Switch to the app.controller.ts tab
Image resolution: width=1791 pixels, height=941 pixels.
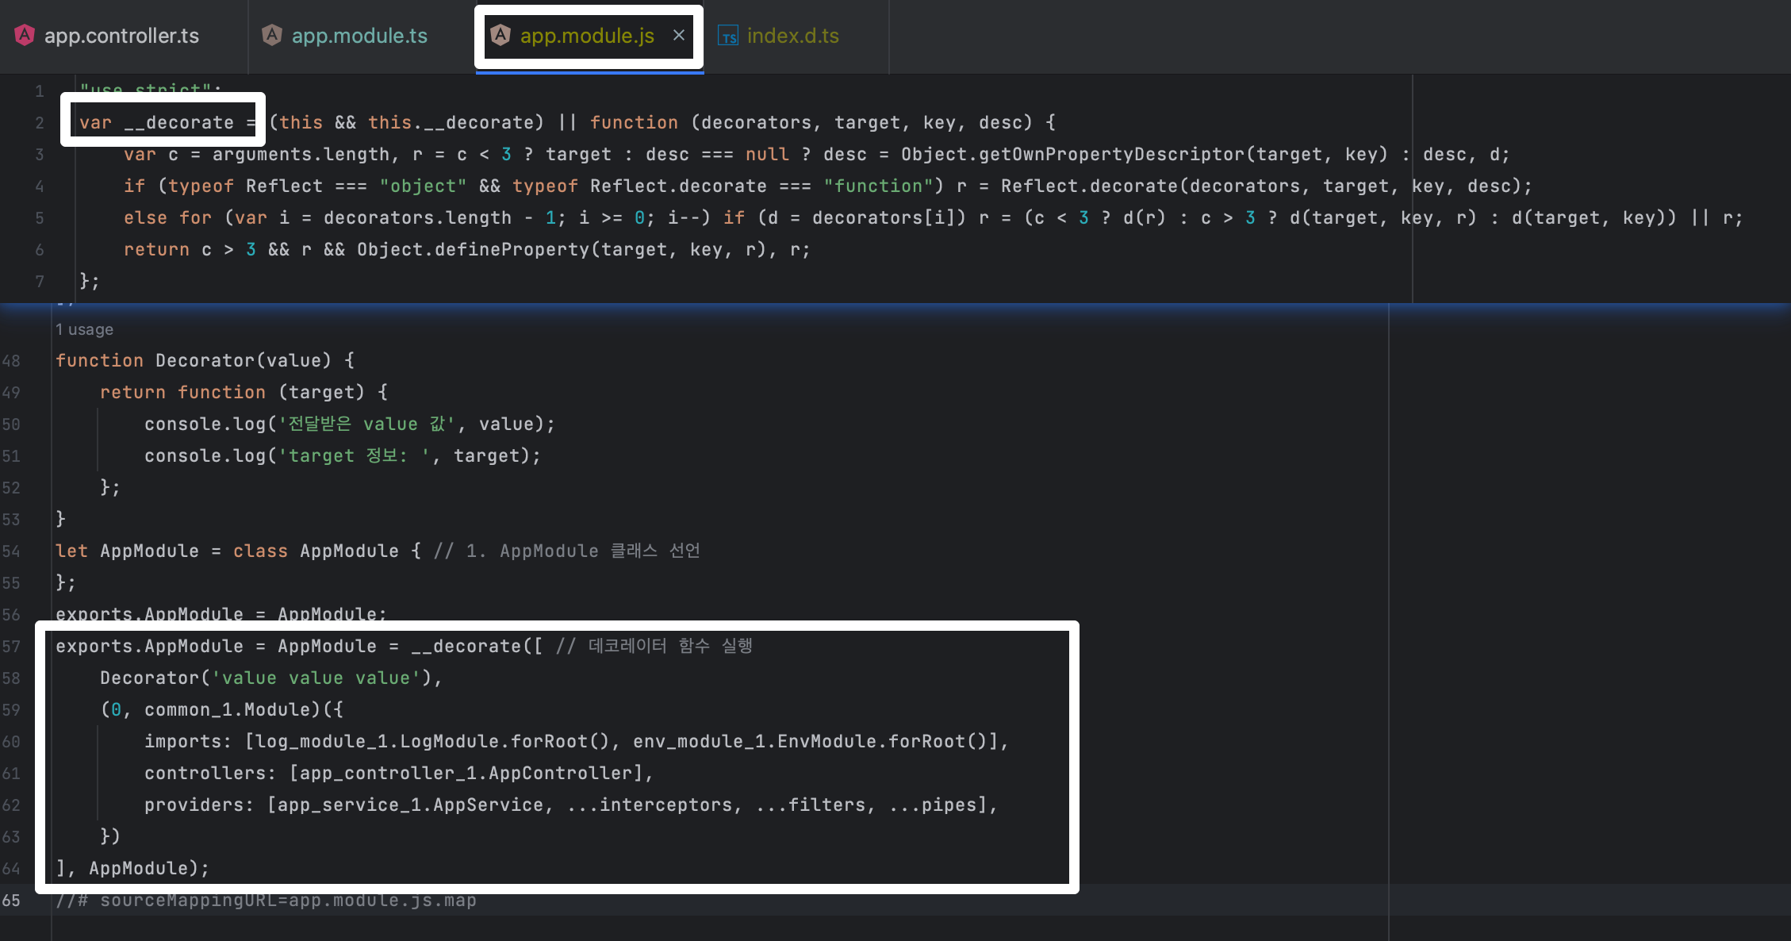[x=121, y=36]
